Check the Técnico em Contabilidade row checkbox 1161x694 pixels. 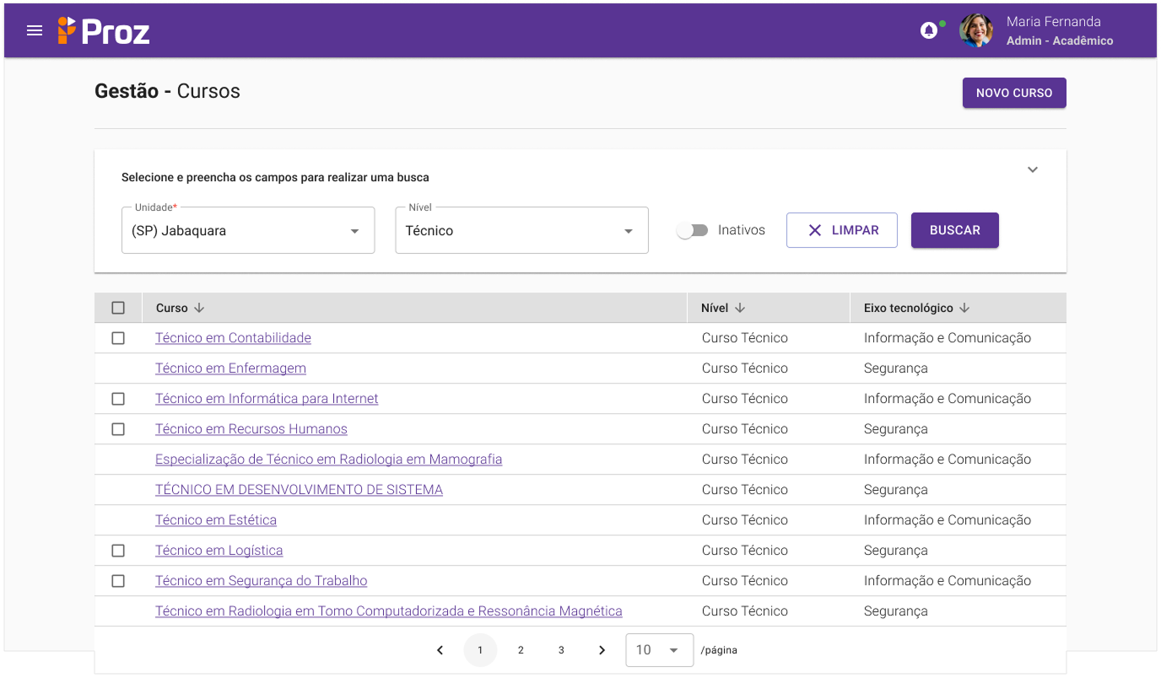118,338
